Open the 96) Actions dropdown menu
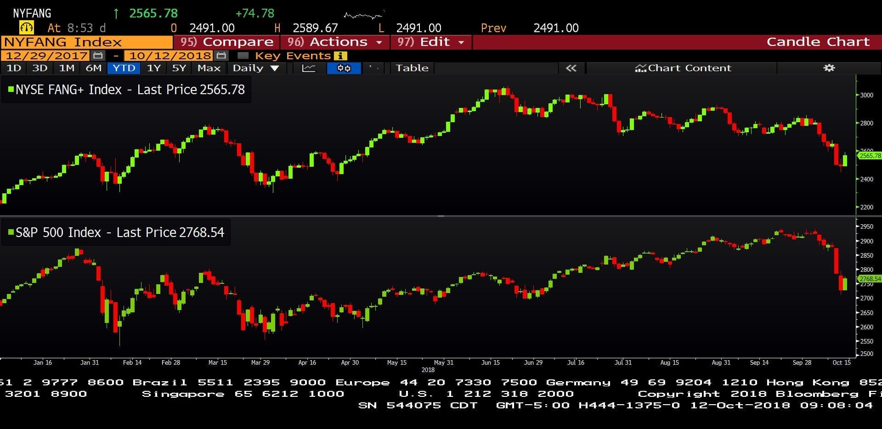The height and width of the screenshot is (429, 882). (335, 42)
